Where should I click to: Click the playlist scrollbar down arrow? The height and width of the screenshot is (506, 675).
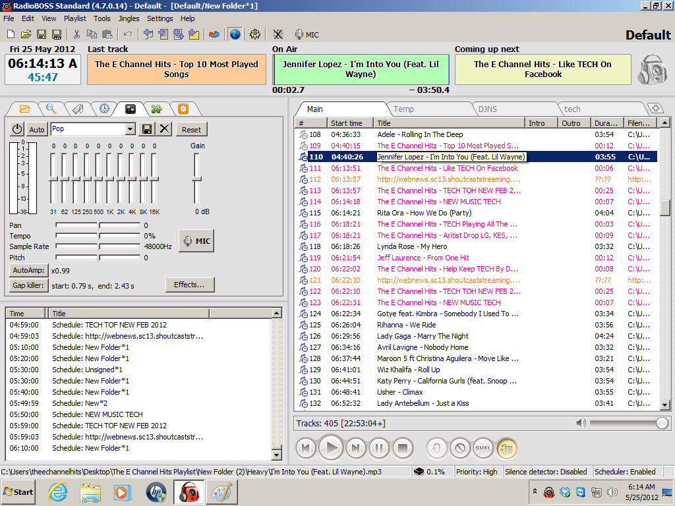click(x=665, y=405)
